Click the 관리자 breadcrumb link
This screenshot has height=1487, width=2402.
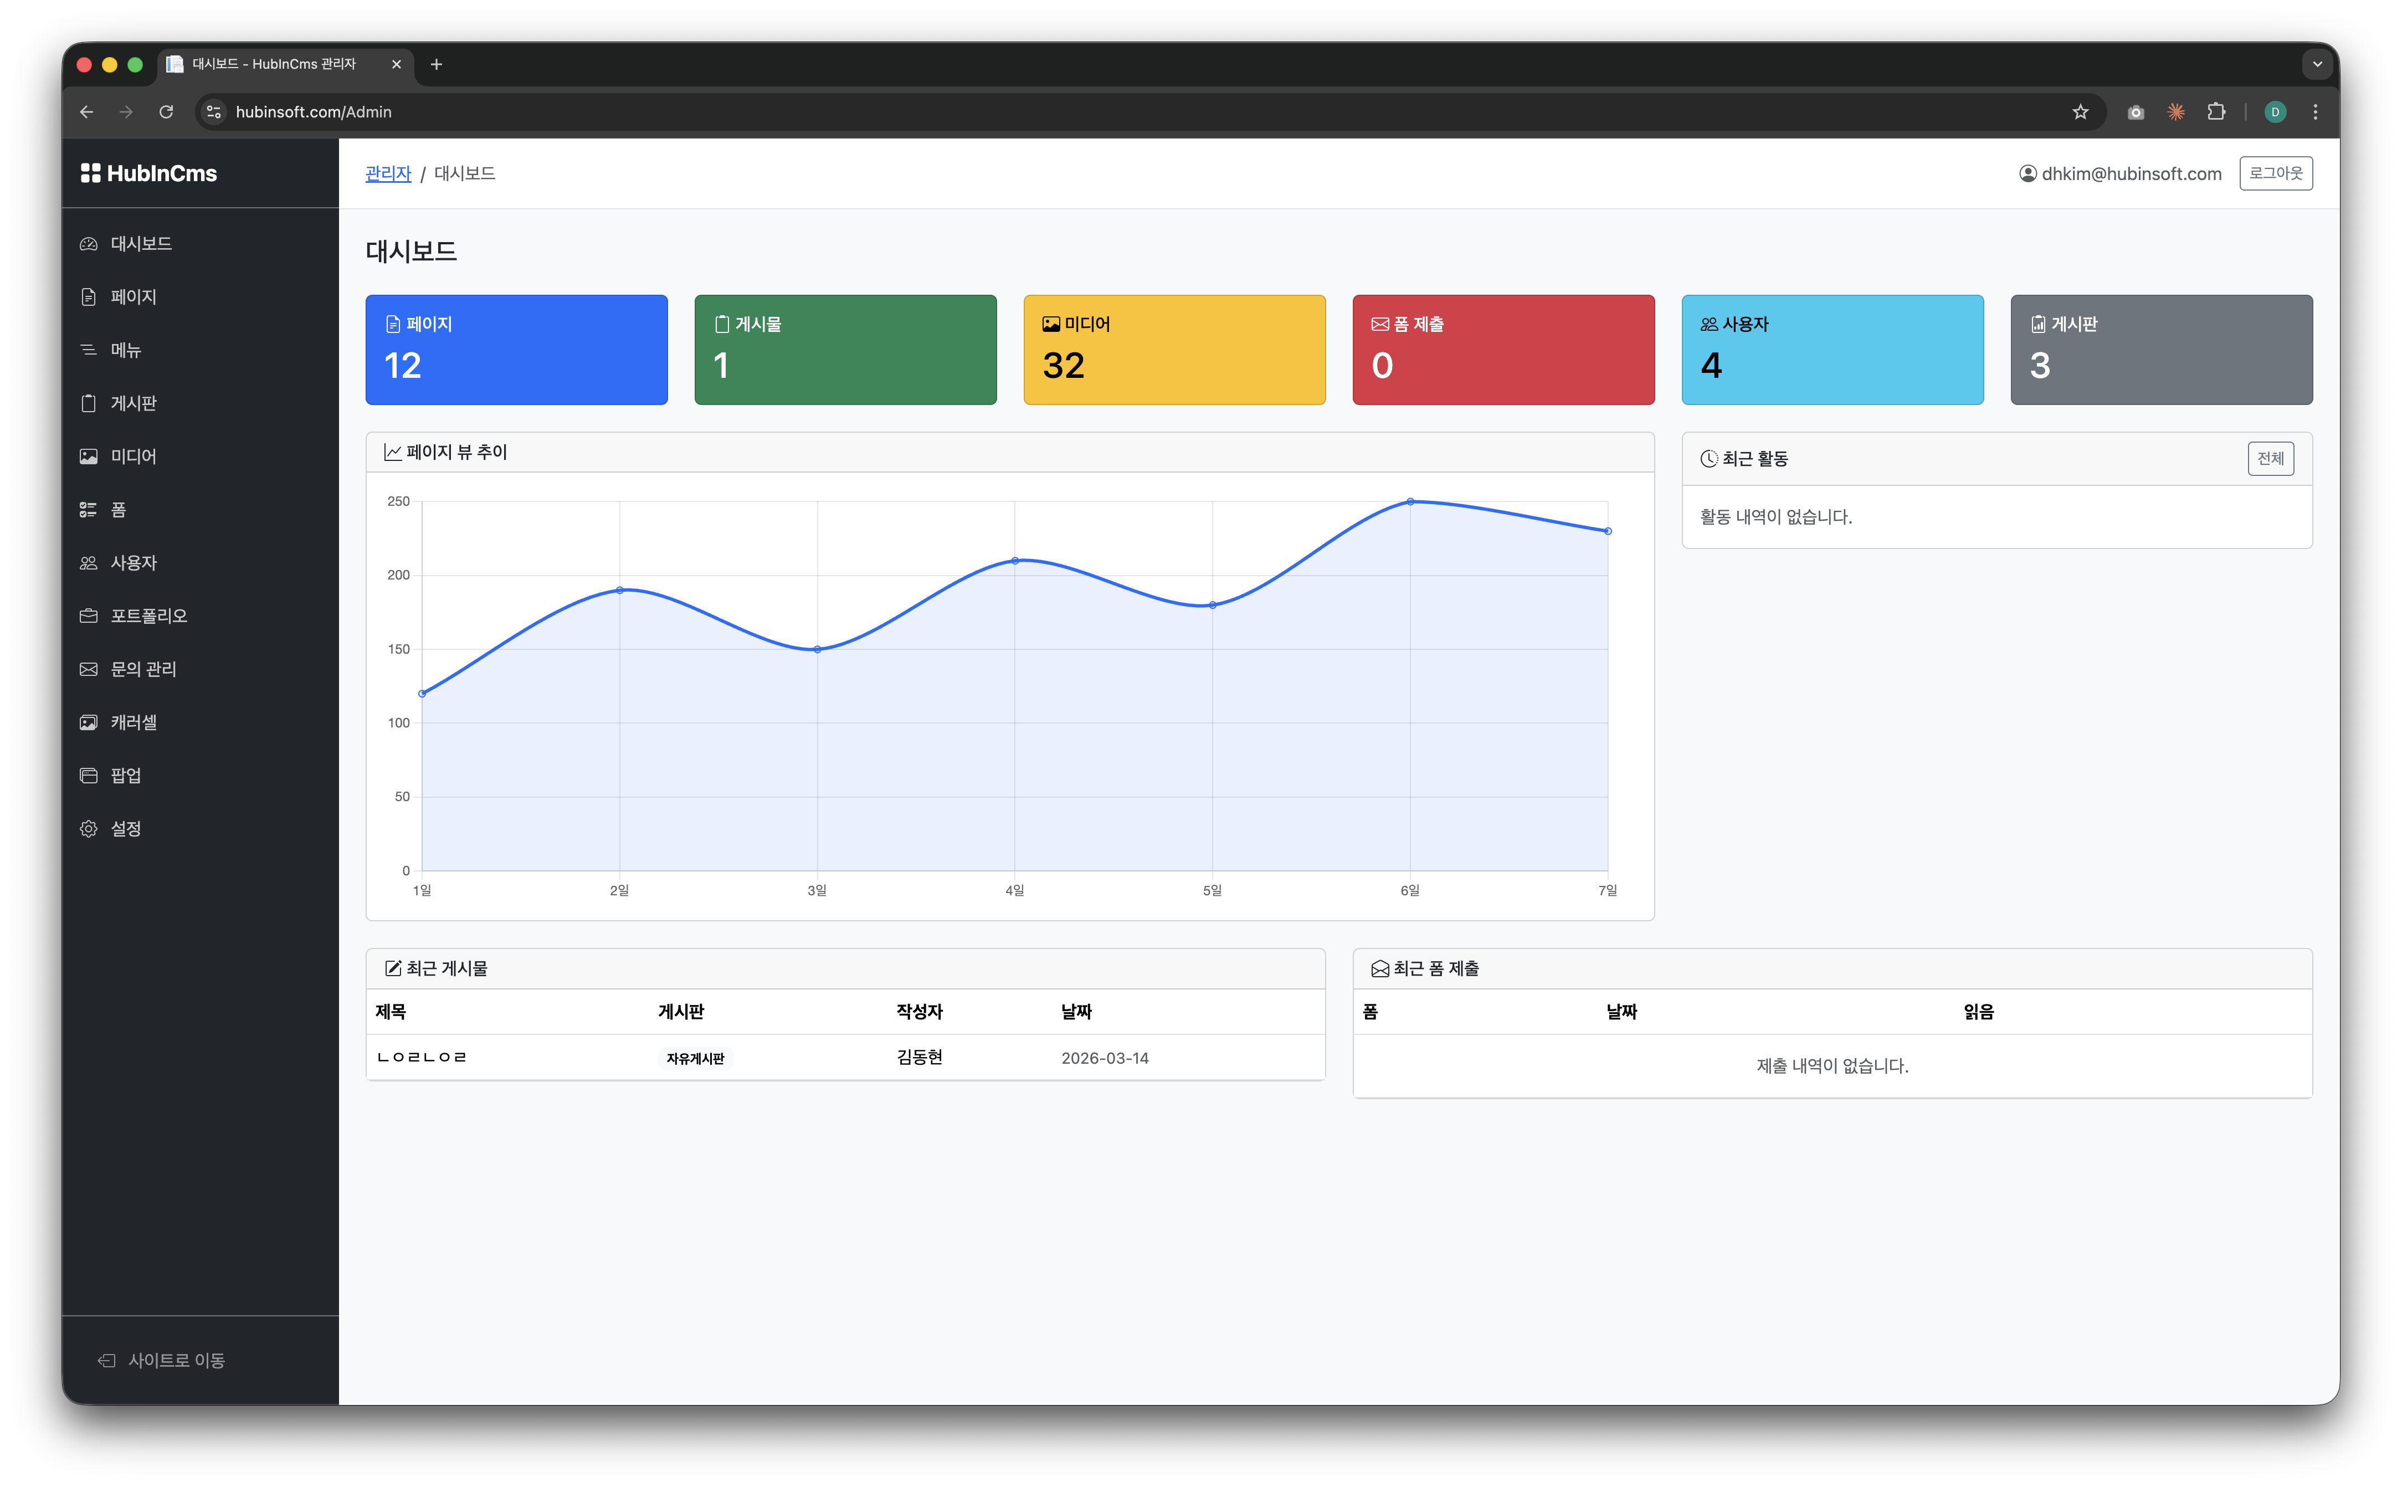tap(387, 173)
